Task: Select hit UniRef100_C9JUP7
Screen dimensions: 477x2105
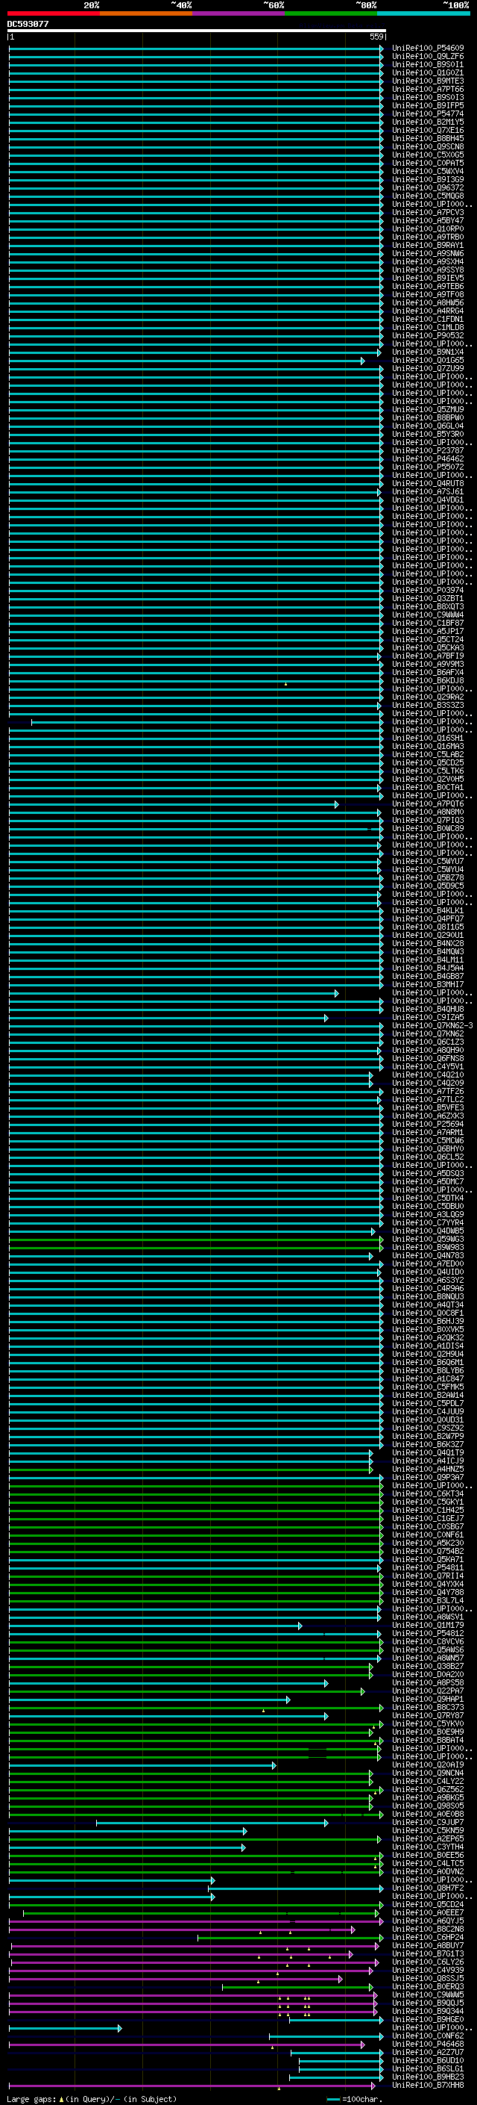Action: point(428,1822)
